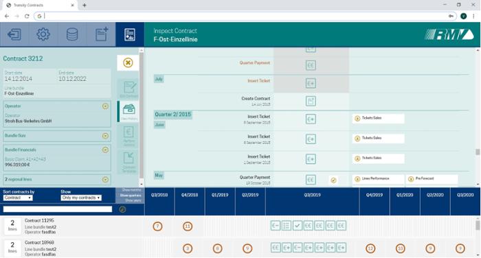Viewport: 481px width, 258px height.
Task: Click the Quarter Payment icon in the gray section
Action: [x=311, y=65]
